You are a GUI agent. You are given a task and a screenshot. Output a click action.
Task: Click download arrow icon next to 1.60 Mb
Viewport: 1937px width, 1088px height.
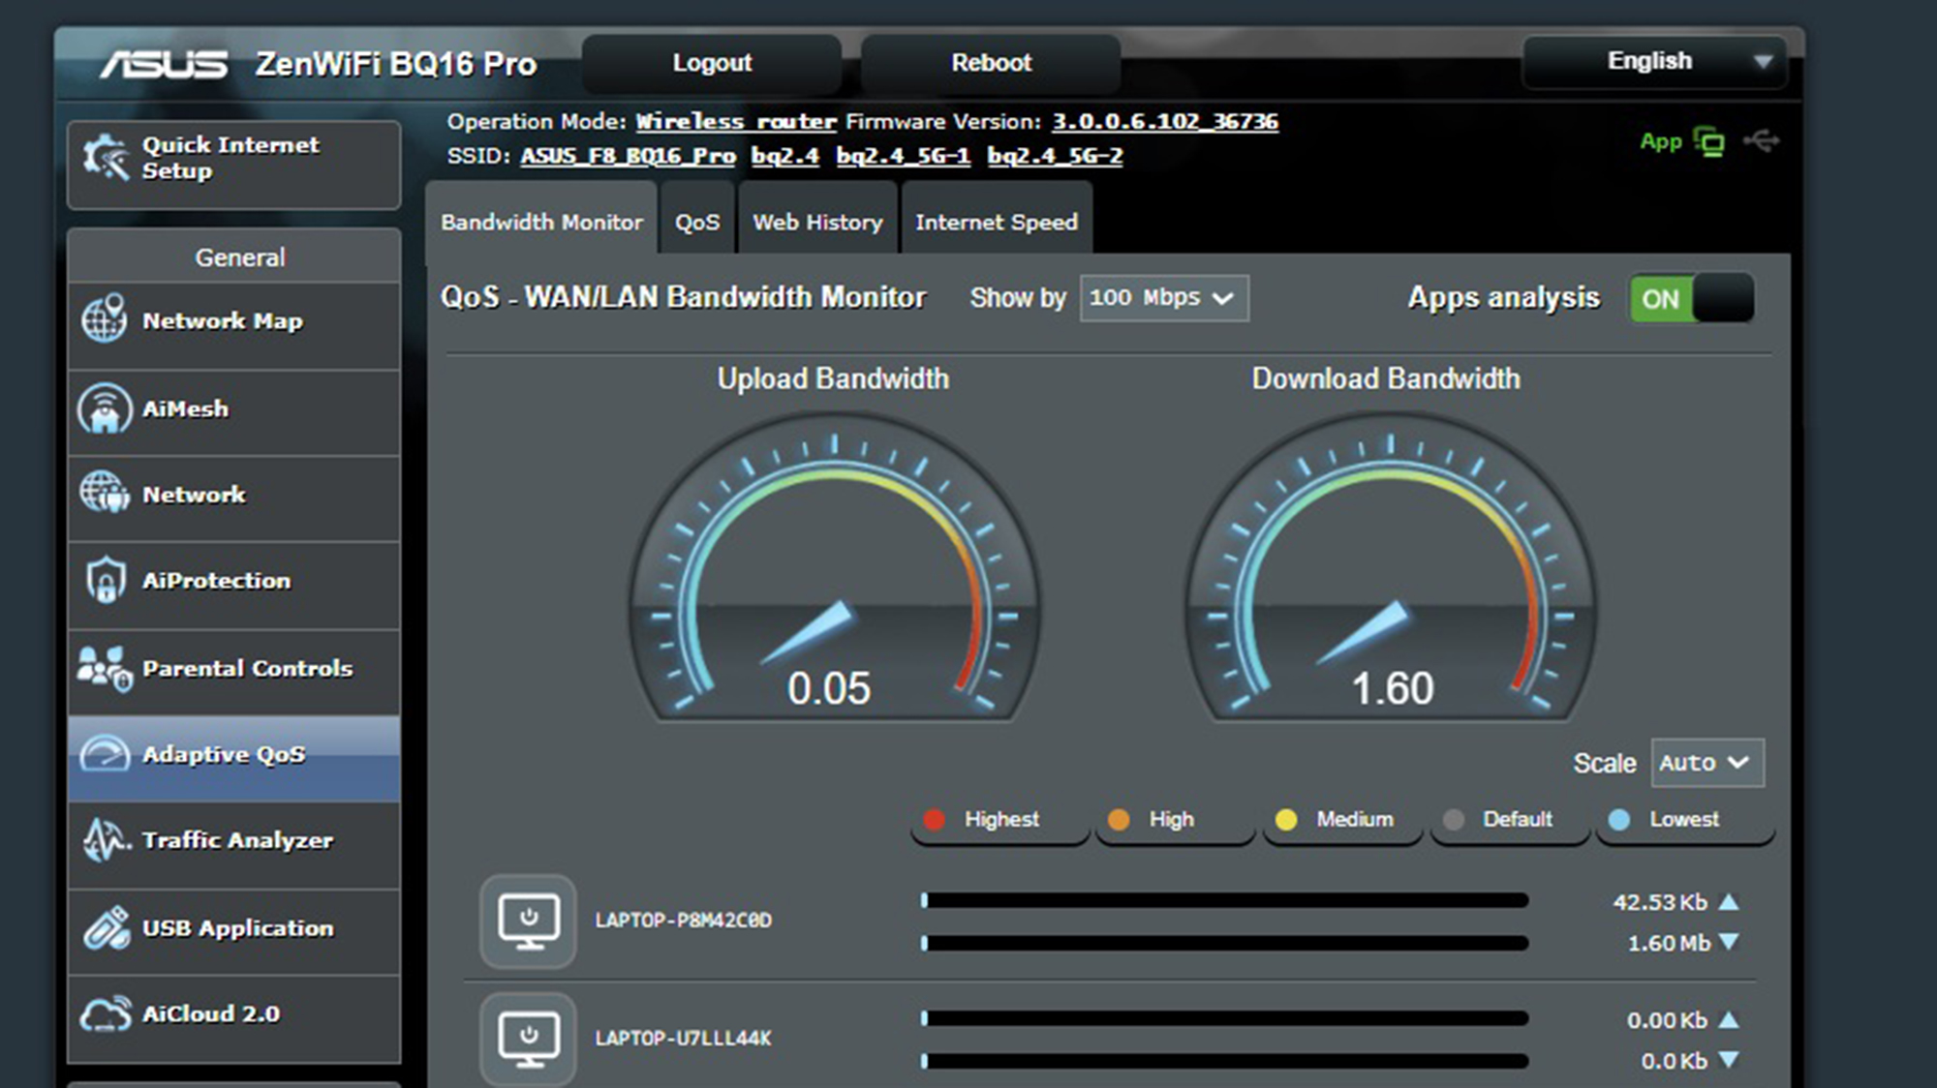(1729, 942)
